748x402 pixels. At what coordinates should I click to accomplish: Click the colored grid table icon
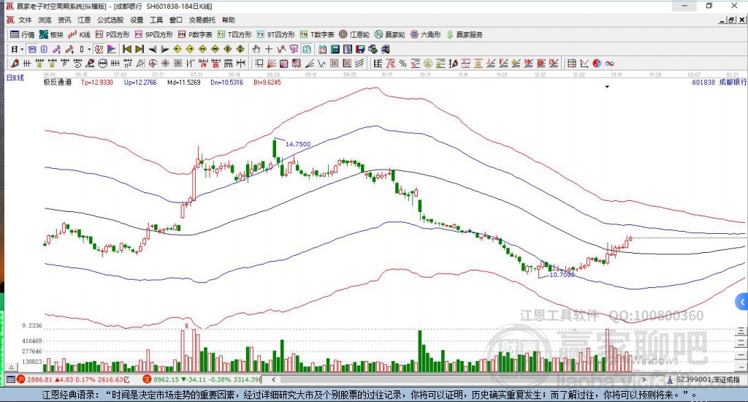tap(571, 63)
